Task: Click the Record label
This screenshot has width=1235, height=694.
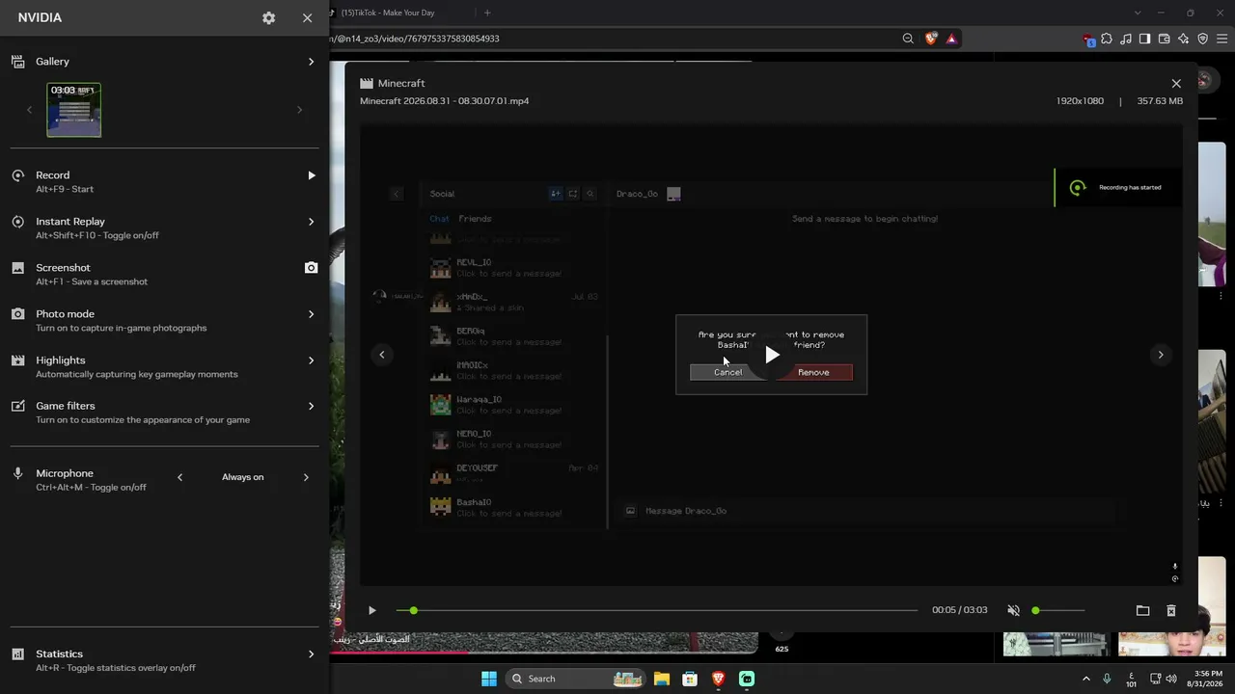Action: (53, 175)
